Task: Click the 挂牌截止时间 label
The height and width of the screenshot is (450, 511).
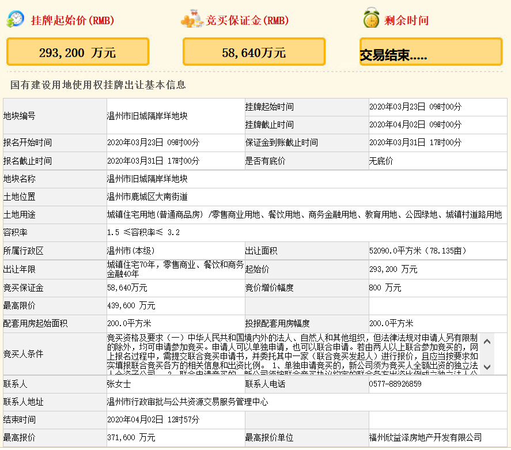Action: (x=270, y=125)
